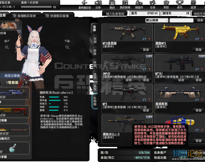
Task: Click the 后坐力 12% stat bar
Action: [50, 104]
